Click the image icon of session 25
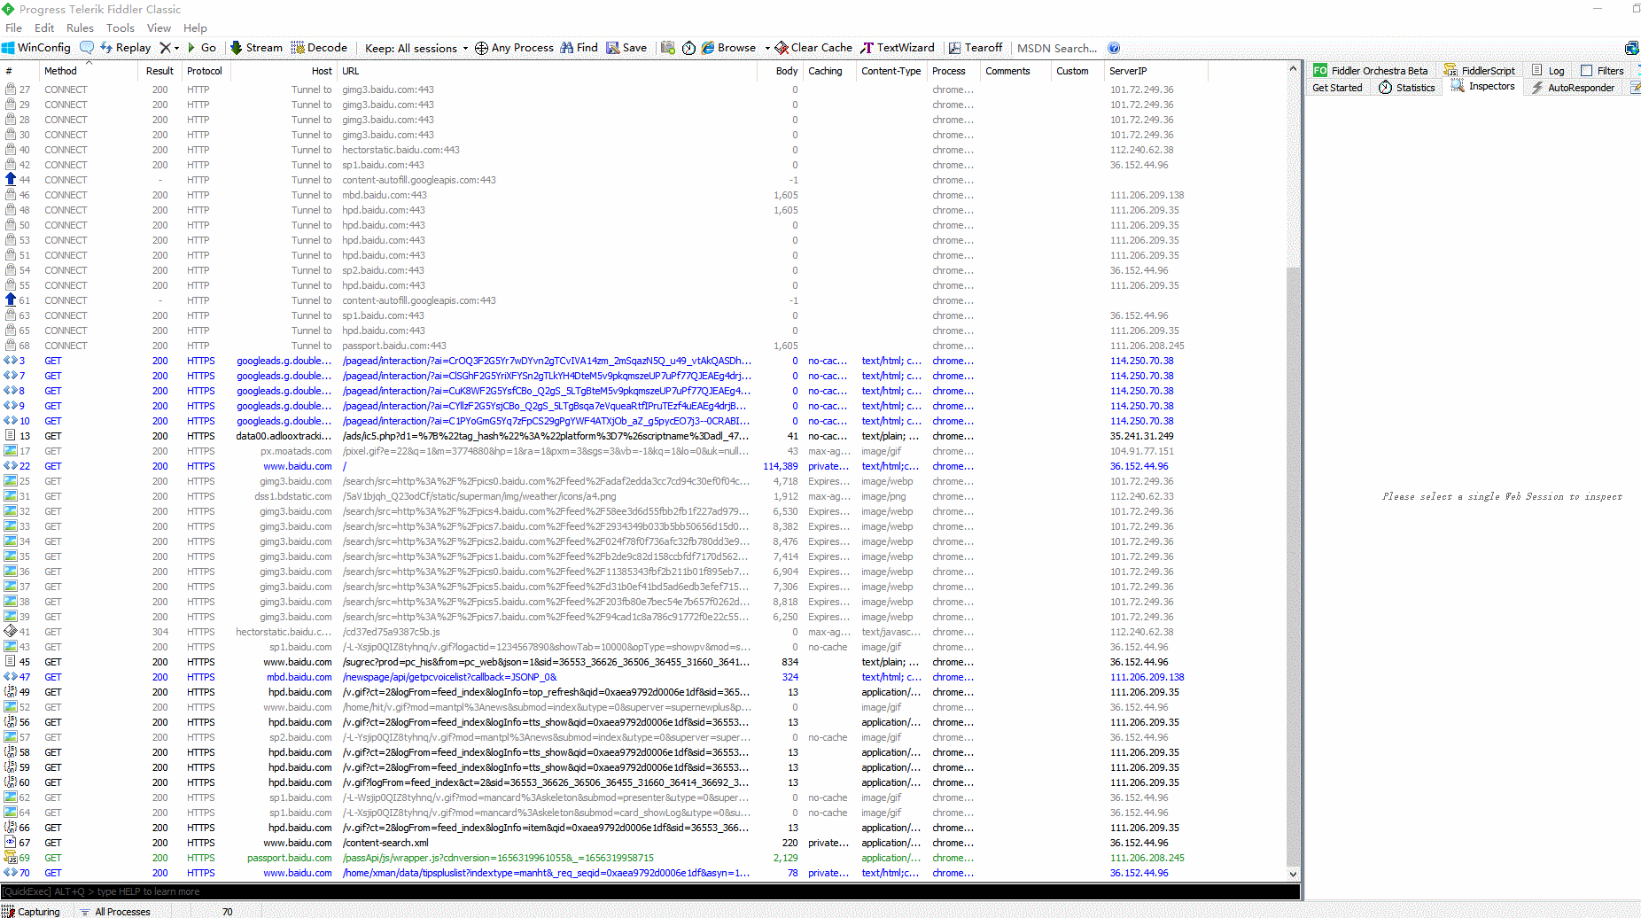1641x918 pixels. click(11, 481)
